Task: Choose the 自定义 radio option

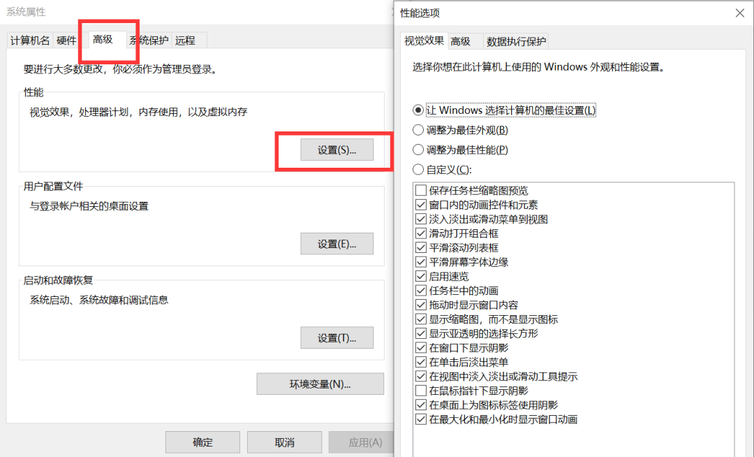Action: click(x=442, y=169)
